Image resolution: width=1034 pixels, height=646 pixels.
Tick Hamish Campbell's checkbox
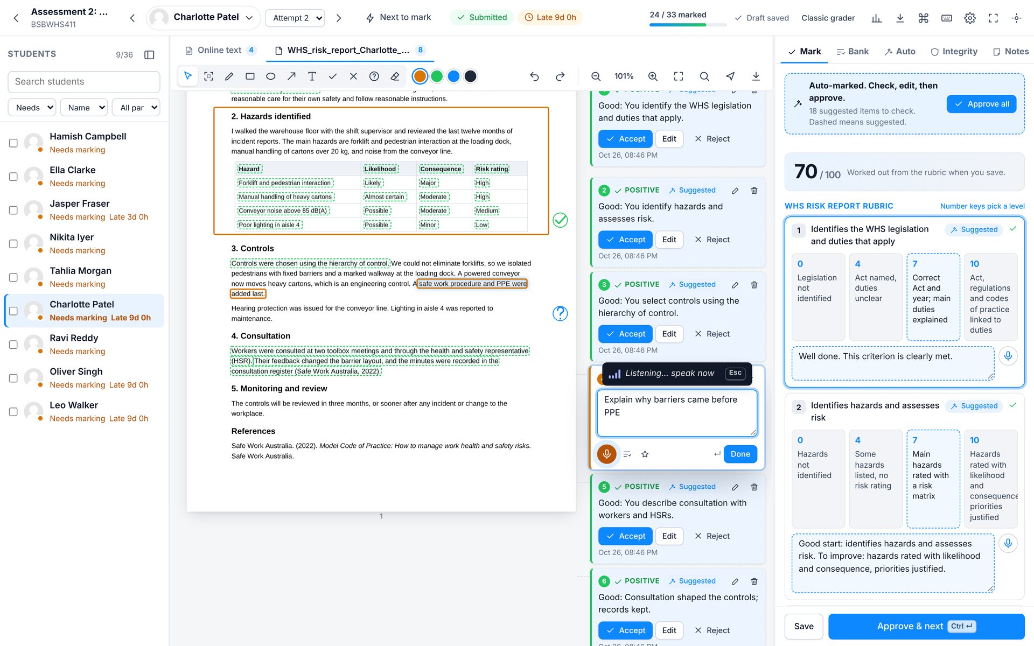pos(13,143)
